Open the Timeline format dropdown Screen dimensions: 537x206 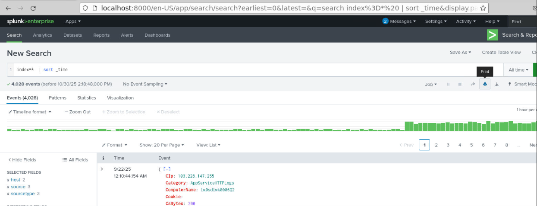point(30,112)
